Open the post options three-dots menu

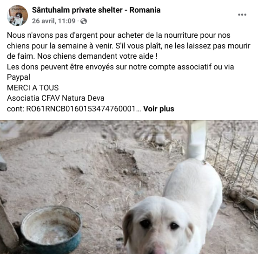tap(242, 14)
